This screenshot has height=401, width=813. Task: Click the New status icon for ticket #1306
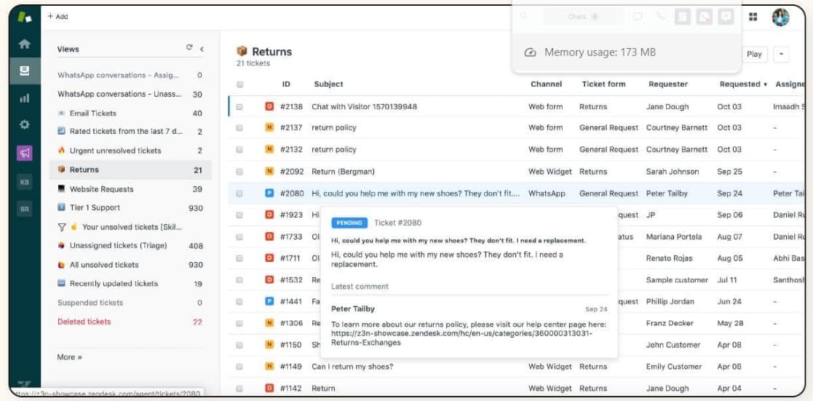(x=269, y=322)
